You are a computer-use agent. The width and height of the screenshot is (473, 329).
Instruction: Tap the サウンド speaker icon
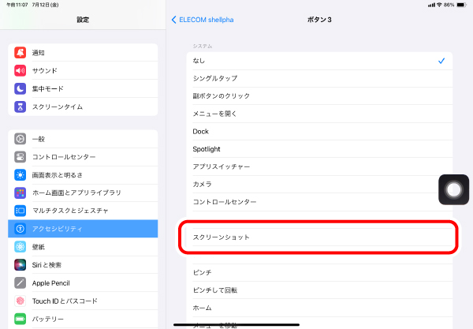[x=20, y=71]
